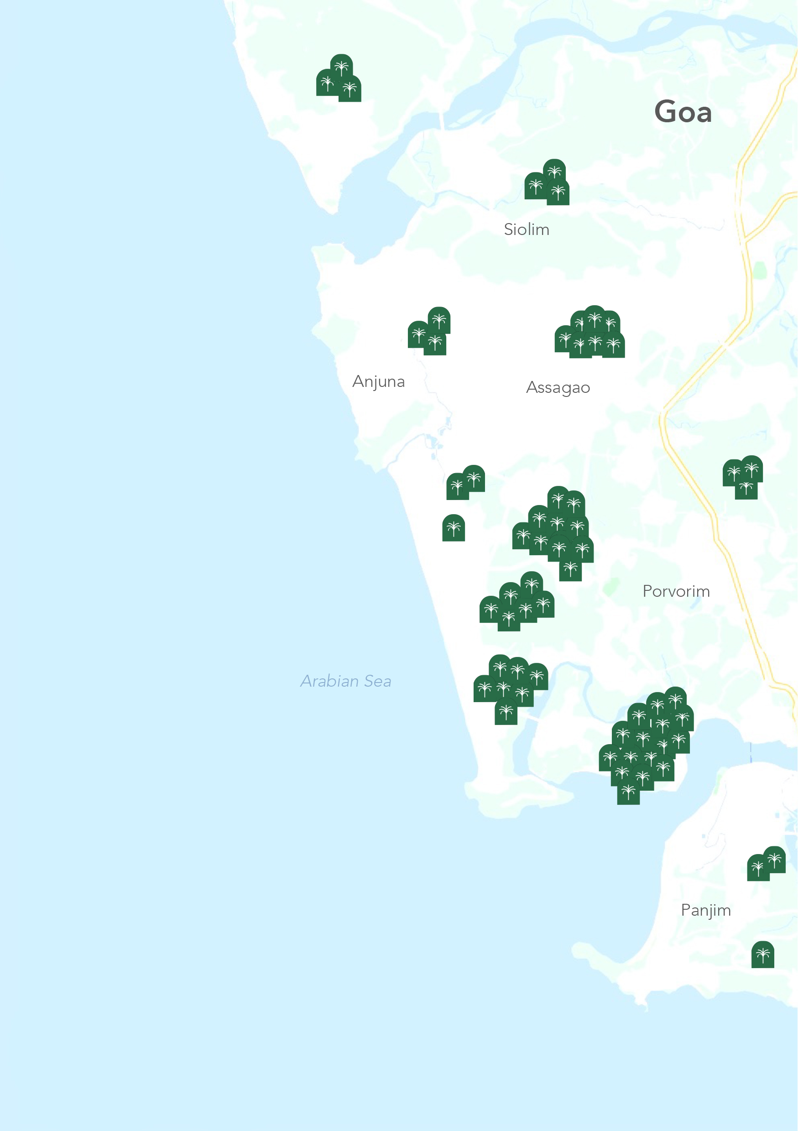Click the top marker in the cluster above Siolim
This screenshot has width=798, height=1131.
tap(554, 172)
